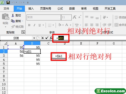This screenshot has height=94, width=126.
Task: Switch to the 公式 tab
Action: point(60,9)
